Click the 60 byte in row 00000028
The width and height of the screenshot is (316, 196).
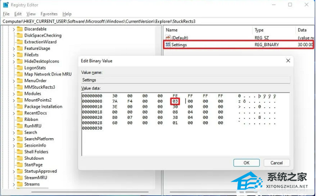coord(115,123)
